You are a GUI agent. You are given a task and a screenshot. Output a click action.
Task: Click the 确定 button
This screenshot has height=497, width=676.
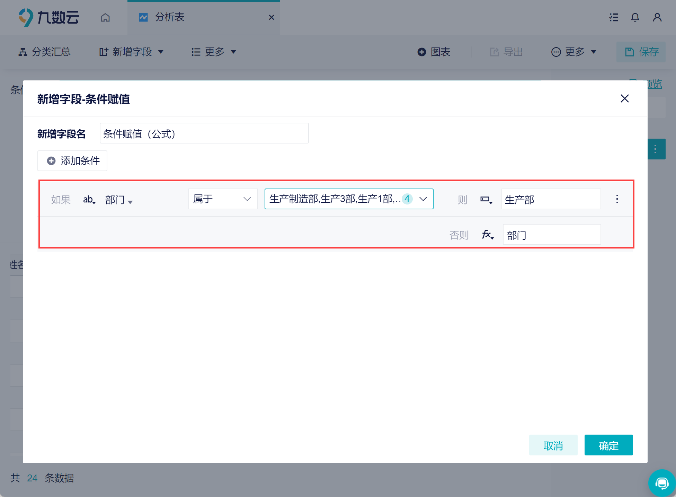pyautogui.click(x=608, y=445)
